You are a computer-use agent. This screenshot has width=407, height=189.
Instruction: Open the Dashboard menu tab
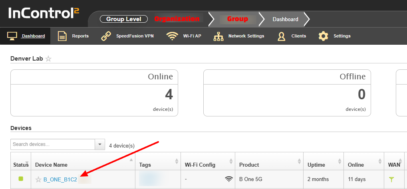(x=26, y=36)
